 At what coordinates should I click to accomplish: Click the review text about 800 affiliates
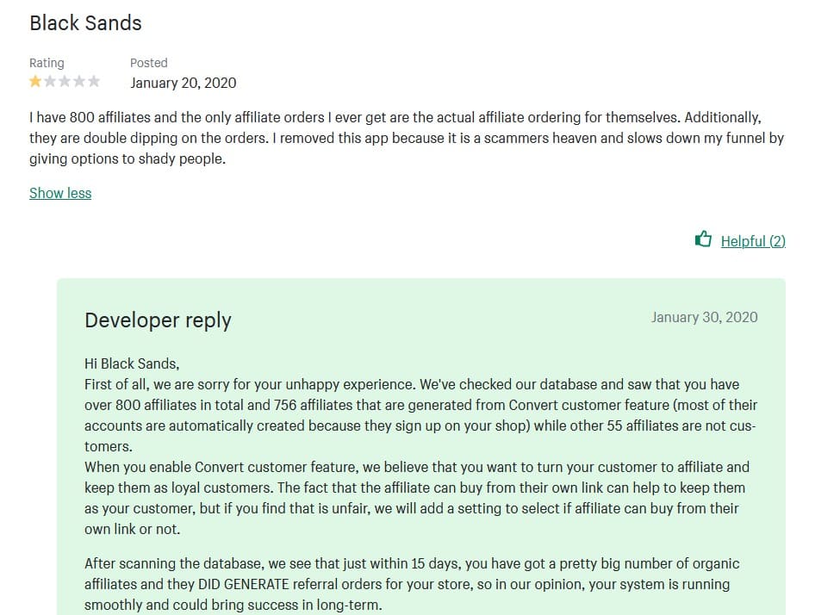pos(407,138)
